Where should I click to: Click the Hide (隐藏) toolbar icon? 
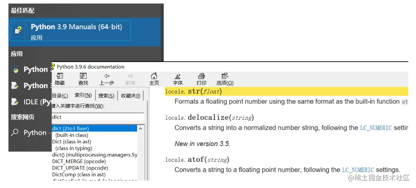(x=60, y=76)
